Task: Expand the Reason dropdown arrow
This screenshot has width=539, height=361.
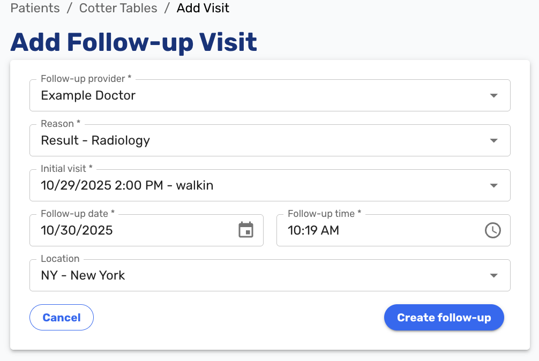Action: (x=493, y=140)
